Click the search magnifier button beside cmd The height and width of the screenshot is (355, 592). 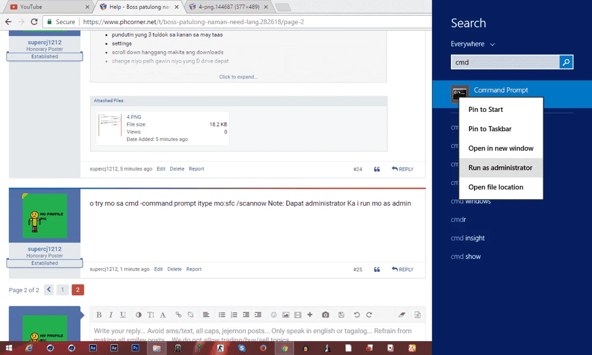(566, 62)
